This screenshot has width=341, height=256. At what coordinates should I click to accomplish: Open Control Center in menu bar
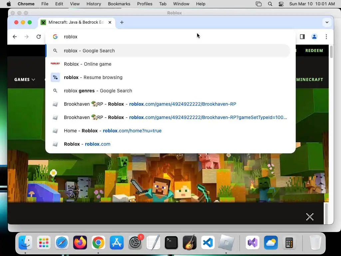(x=281, y=4)
